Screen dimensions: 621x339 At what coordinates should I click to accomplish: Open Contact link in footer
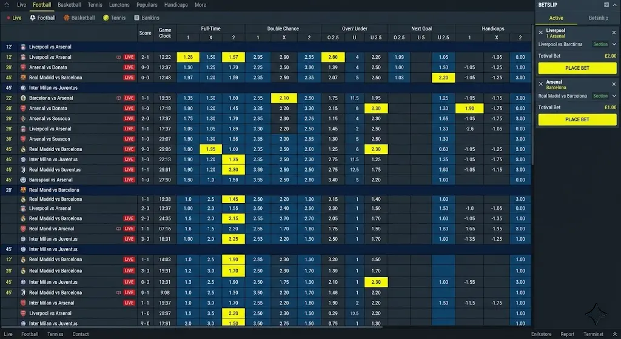tap(81, 334)
